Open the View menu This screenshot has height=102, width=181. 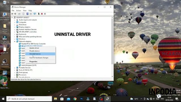click(x=25, y=10)
